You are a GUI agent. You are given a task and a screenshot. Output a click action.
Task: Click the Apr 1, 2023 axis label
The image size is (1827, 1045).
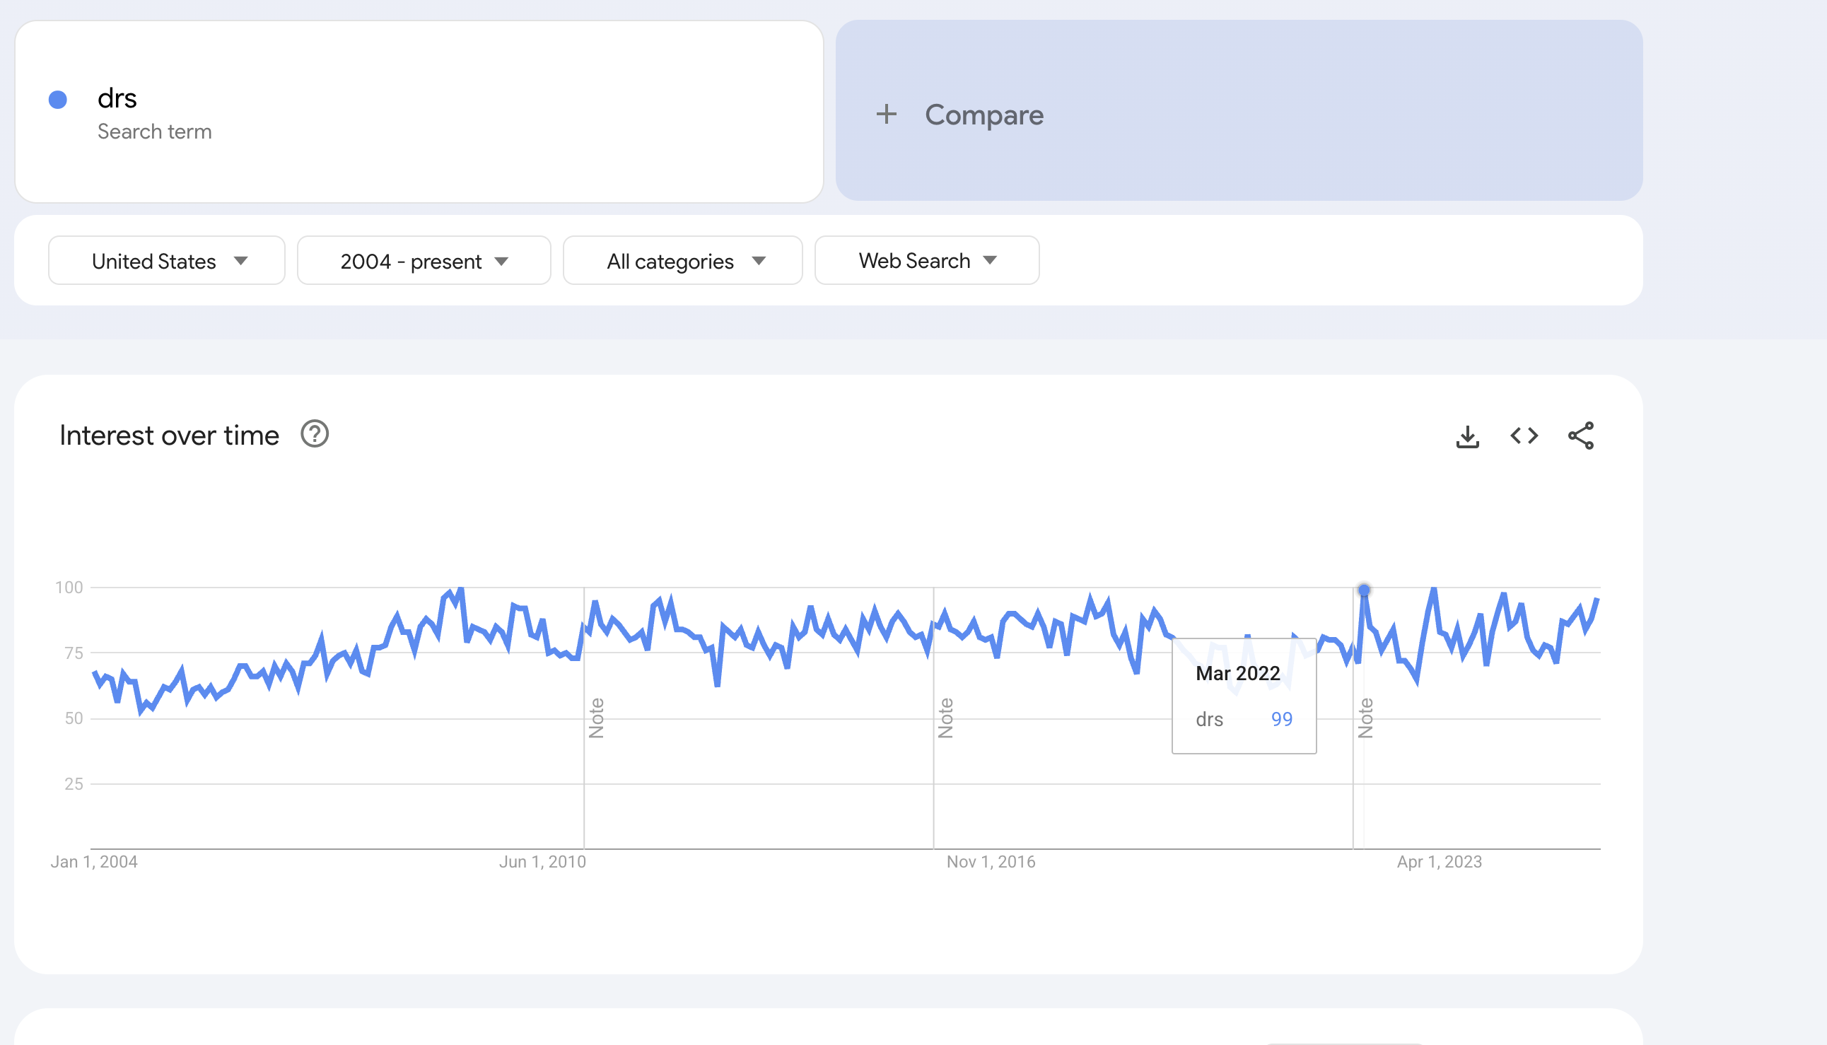point(1440,862)
